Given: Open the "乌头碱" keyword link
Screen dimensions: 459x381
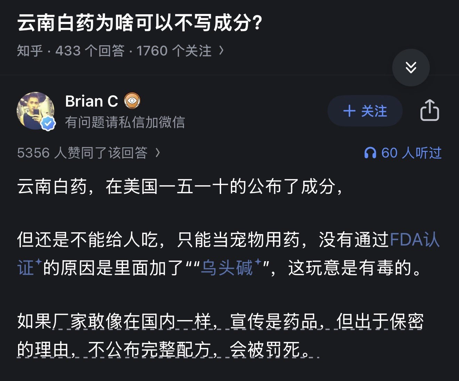Looking at the screenshot, I should click(227, 268).
